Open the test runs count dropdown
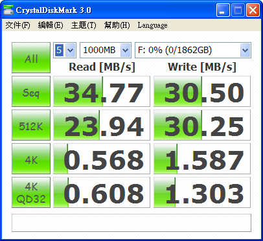 (x=65, y=50)
